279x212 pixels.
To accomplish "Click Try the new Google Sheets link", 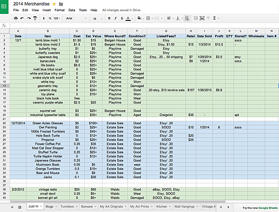I will 260,208.
